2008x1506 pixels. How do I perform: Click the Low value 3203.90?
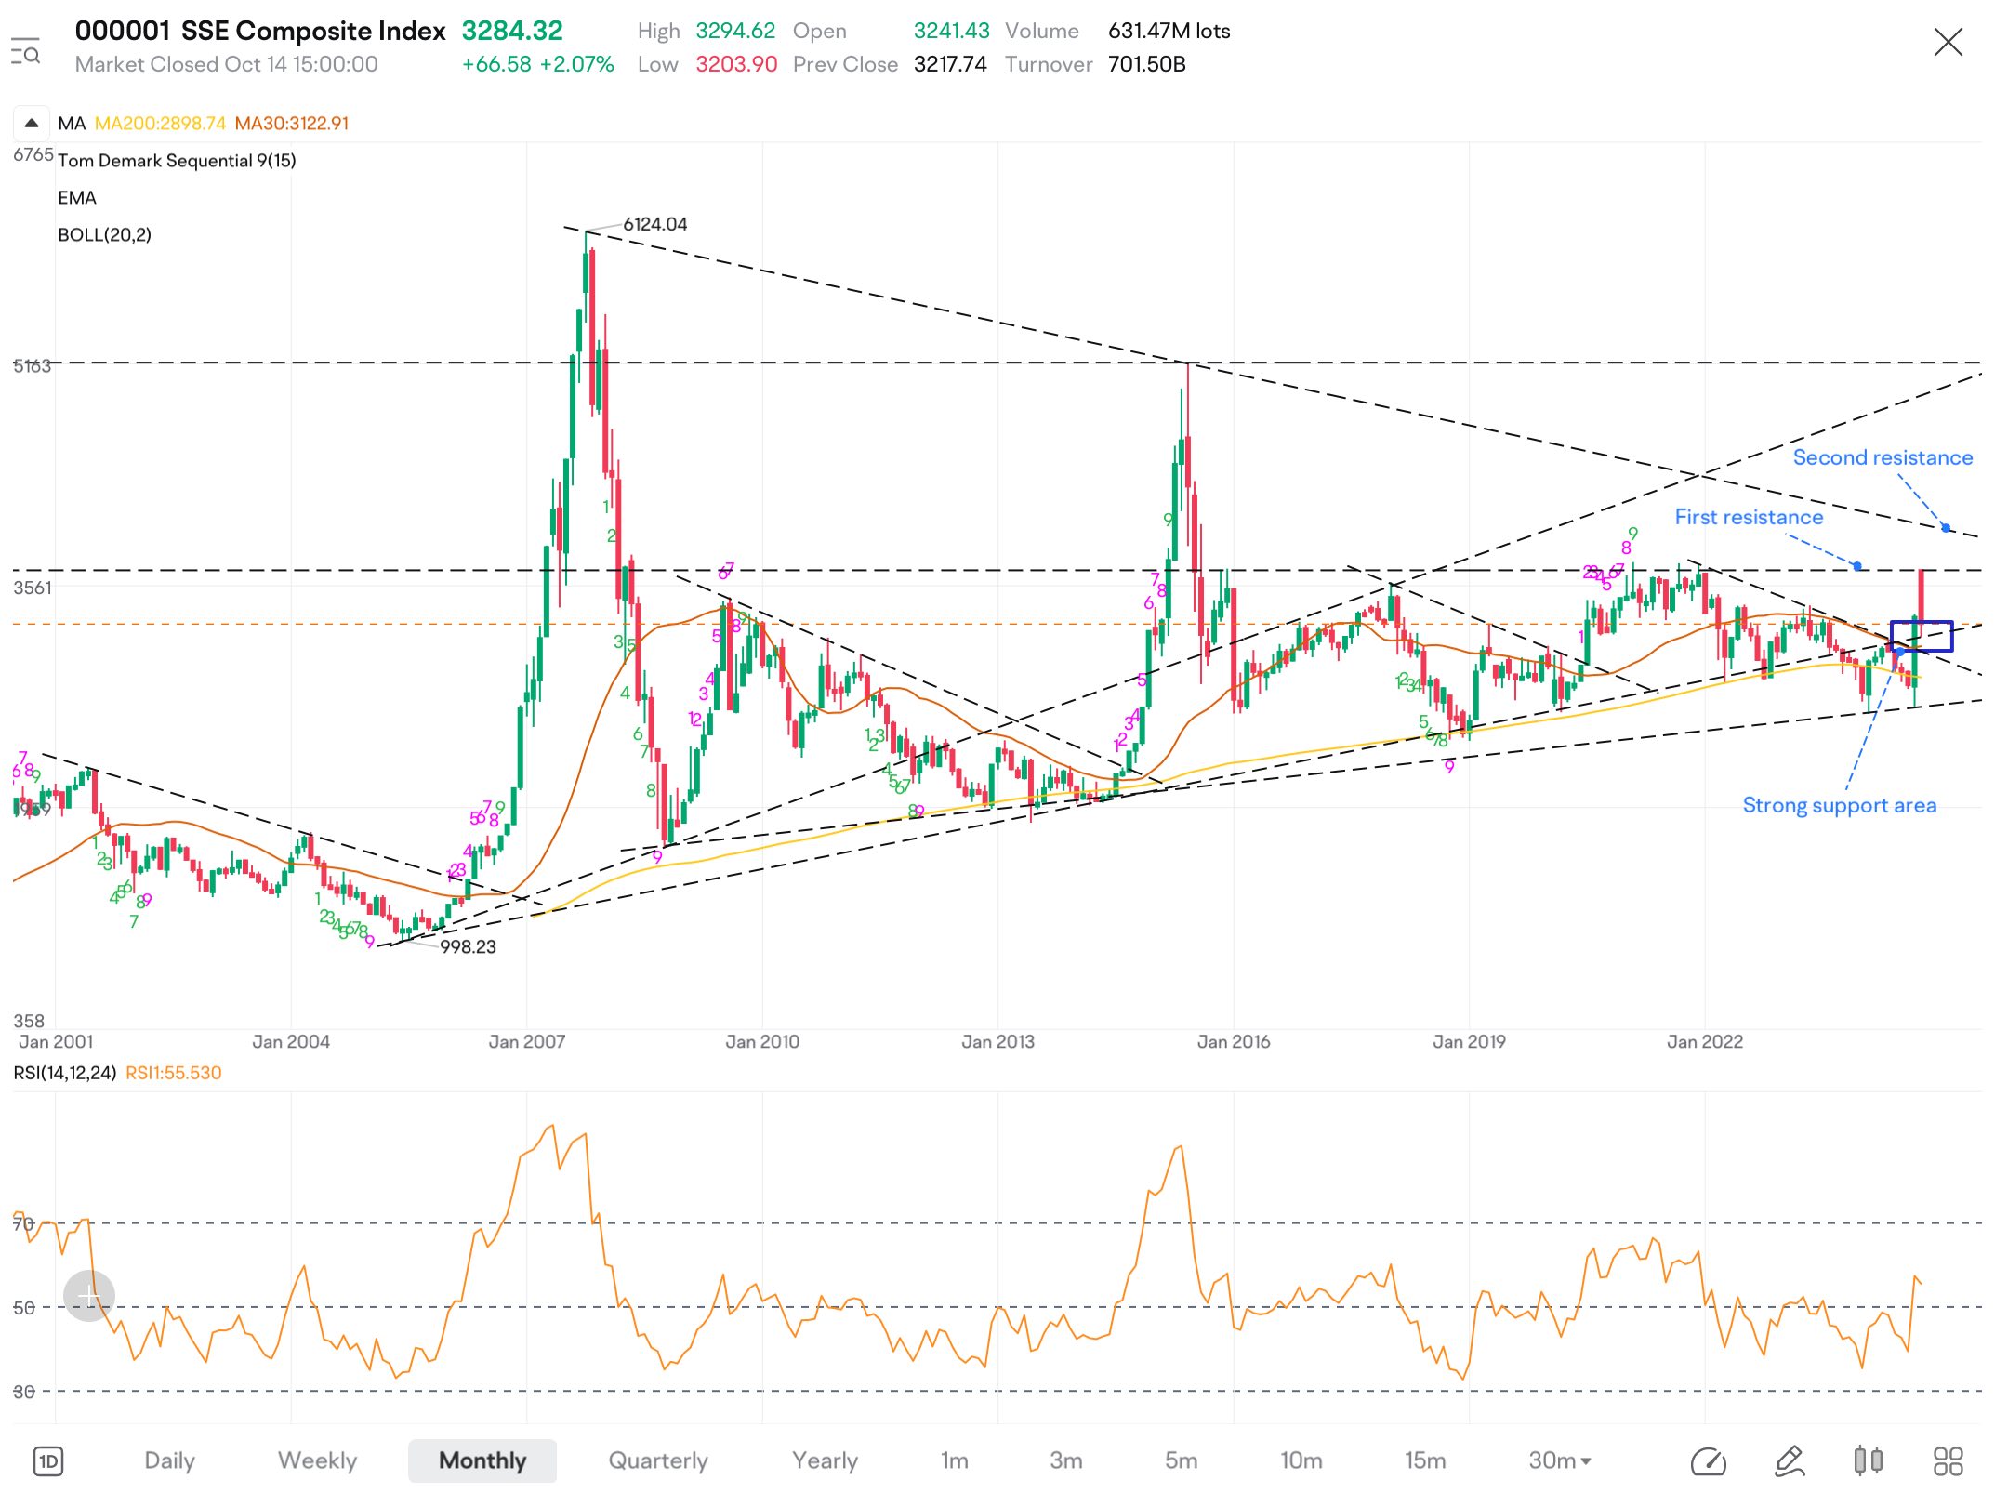[736, 64]
